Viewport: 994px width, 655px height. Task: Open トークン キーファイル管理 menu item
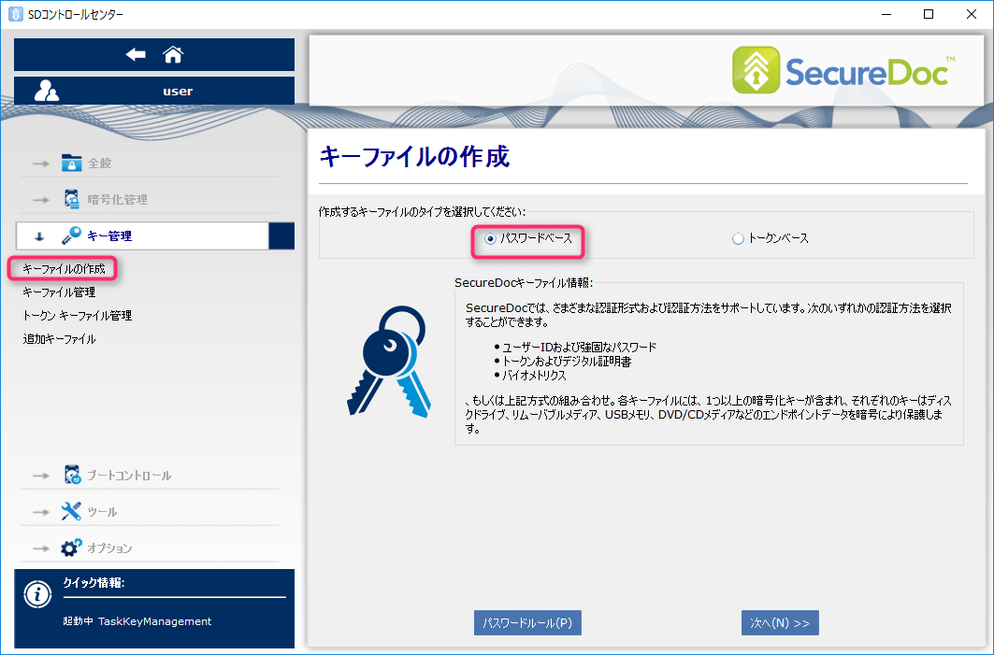(77, 316)
